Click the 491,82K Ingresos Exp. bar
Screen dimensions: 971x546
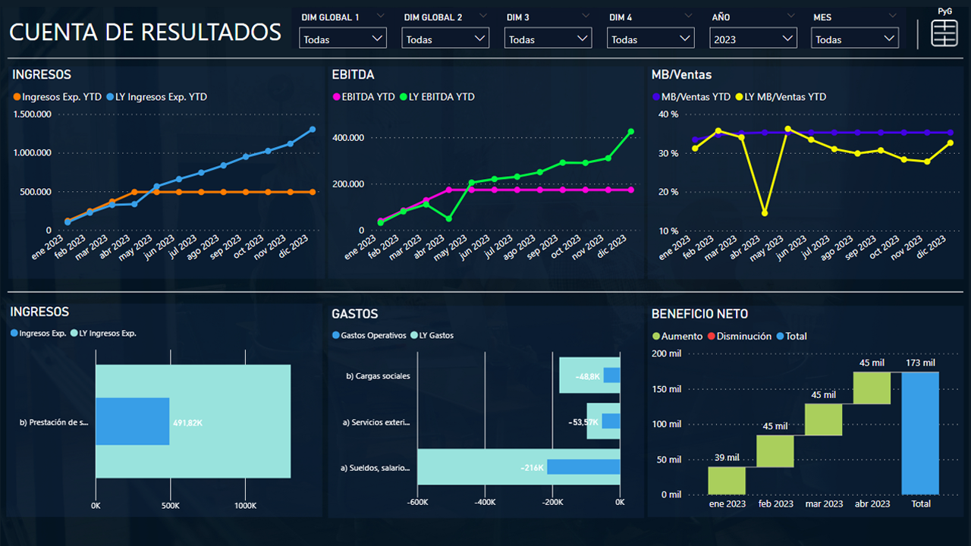tap(132, 422)
